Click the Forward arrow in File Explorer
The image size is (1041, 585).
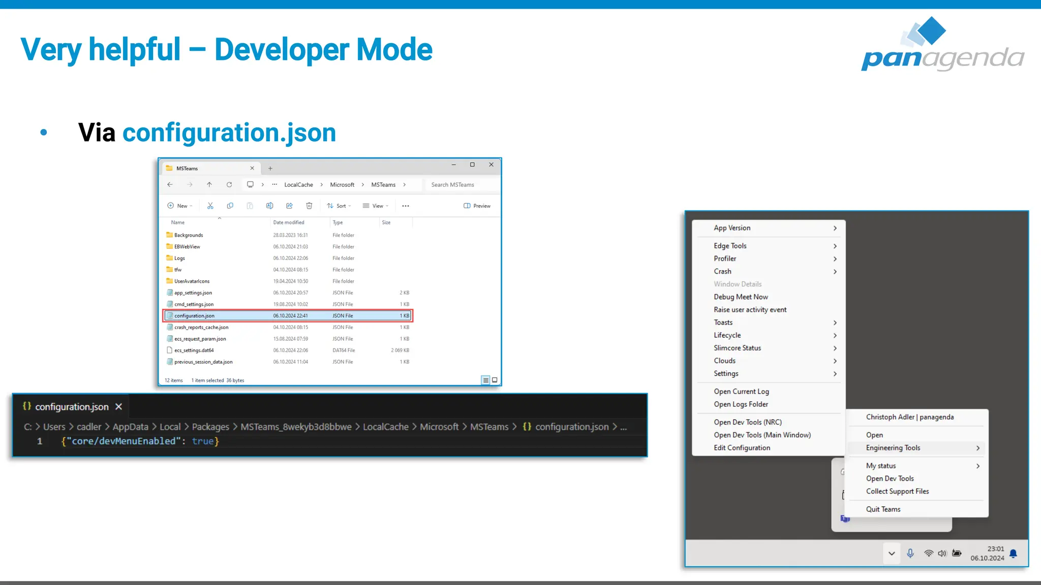pos(190,184)
